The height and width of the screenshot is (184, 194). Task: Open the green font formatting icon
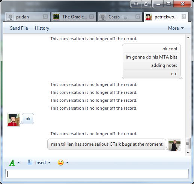[x=12, y=163]
